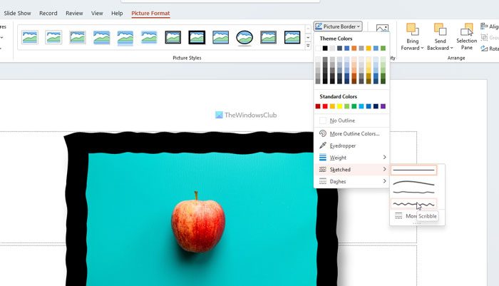The height and width of the screenshot is (286, 499).
Task: Pick the freehand sketched line style
Action: pyautogui.click(x=413, y=192)
